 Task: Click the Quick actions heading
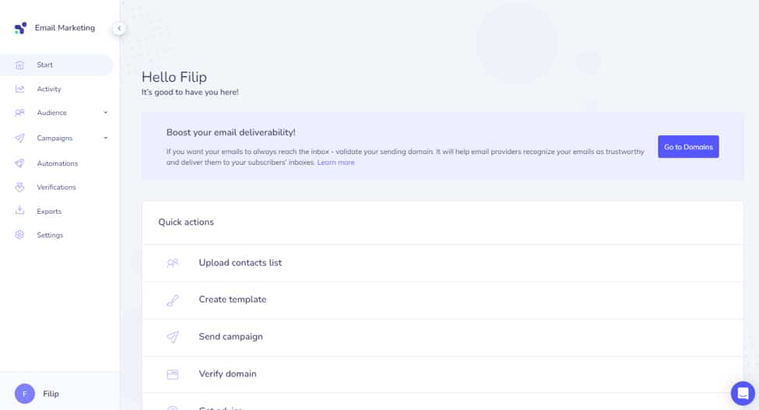pos(186,222)
